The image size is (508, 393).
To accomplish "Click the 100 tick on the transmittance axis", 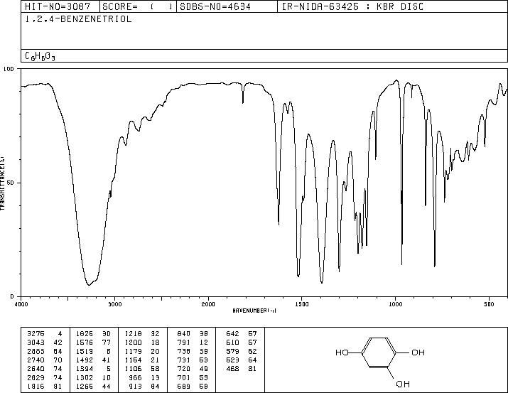I will click(x=9, y=69).
